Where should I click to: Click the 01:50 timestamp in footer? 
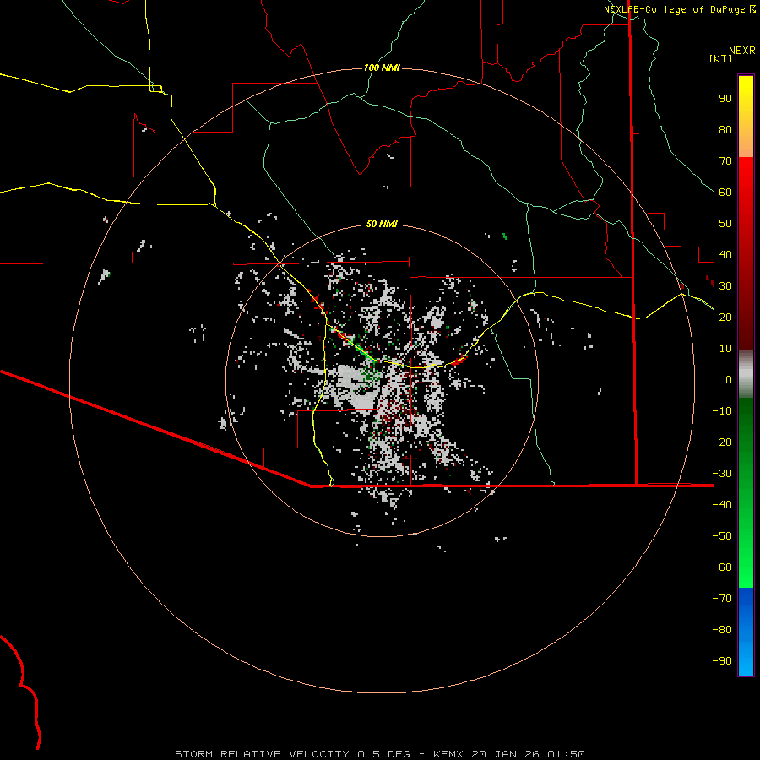[566, 754]
